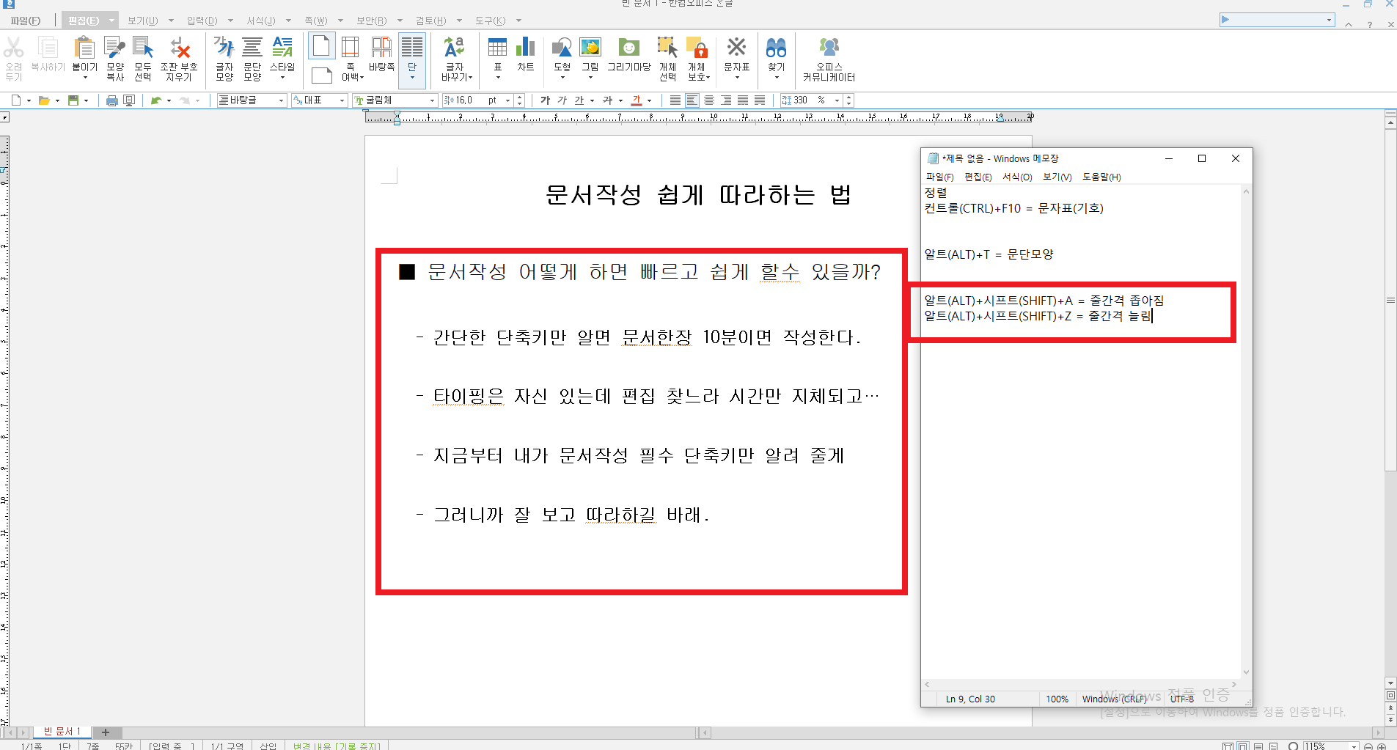Insert a Table (표) from toolbar
The image size is (1397, 750).
[x=497, y=48]
